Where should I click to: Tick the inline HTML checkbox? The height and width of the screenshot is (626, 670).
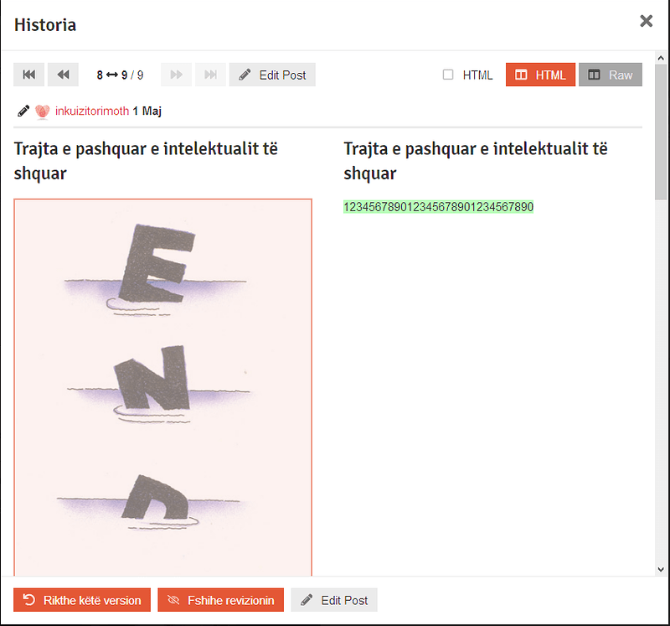448,75
